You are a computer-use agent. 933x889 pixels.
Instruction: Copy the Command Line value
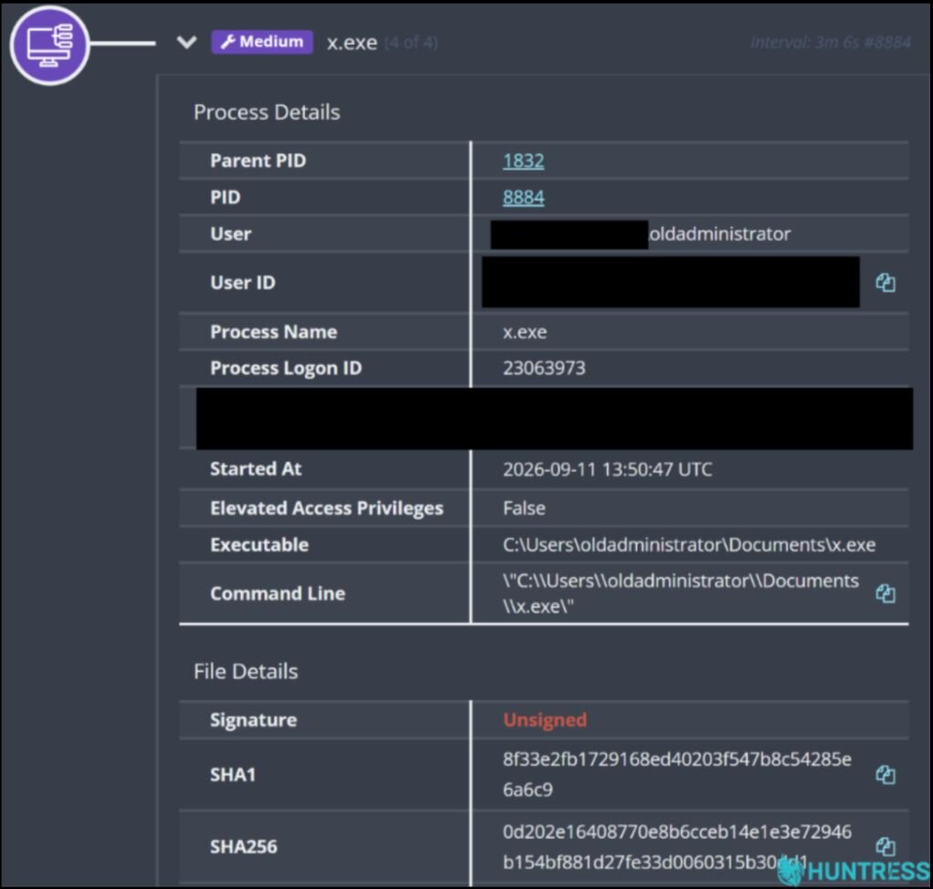tap(886, 593)
